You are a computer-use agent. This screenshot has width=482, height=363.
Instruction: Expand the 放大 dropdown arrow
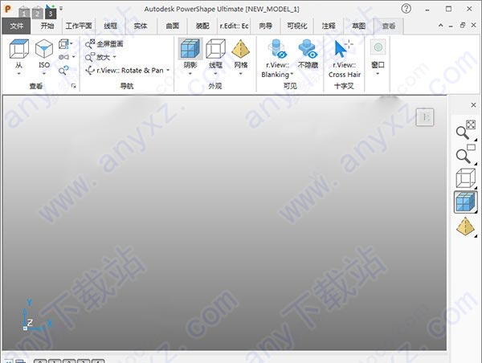pyautogui.click(x=114, y=57)
